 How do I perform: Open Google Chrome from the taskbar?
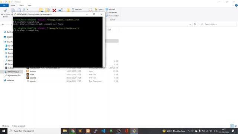click(73, 131)
